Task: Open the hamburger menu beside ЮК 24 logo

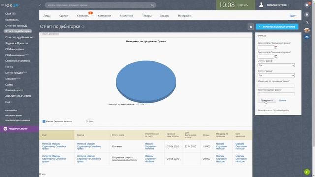Action: 2,5
